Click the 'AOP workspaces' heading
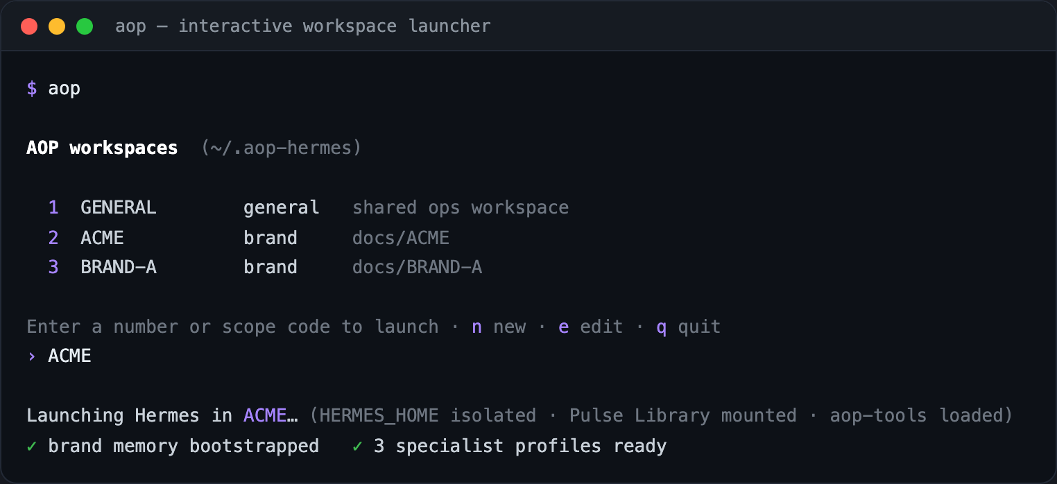Viewport: 1057px width, 484px height. tap(102, 148)
